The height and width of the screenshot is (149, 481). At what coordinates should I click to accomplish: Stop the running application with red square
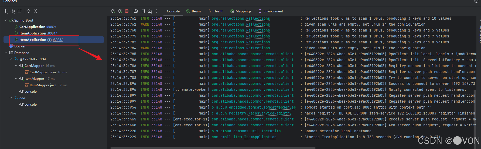click(x=127, y=11)
